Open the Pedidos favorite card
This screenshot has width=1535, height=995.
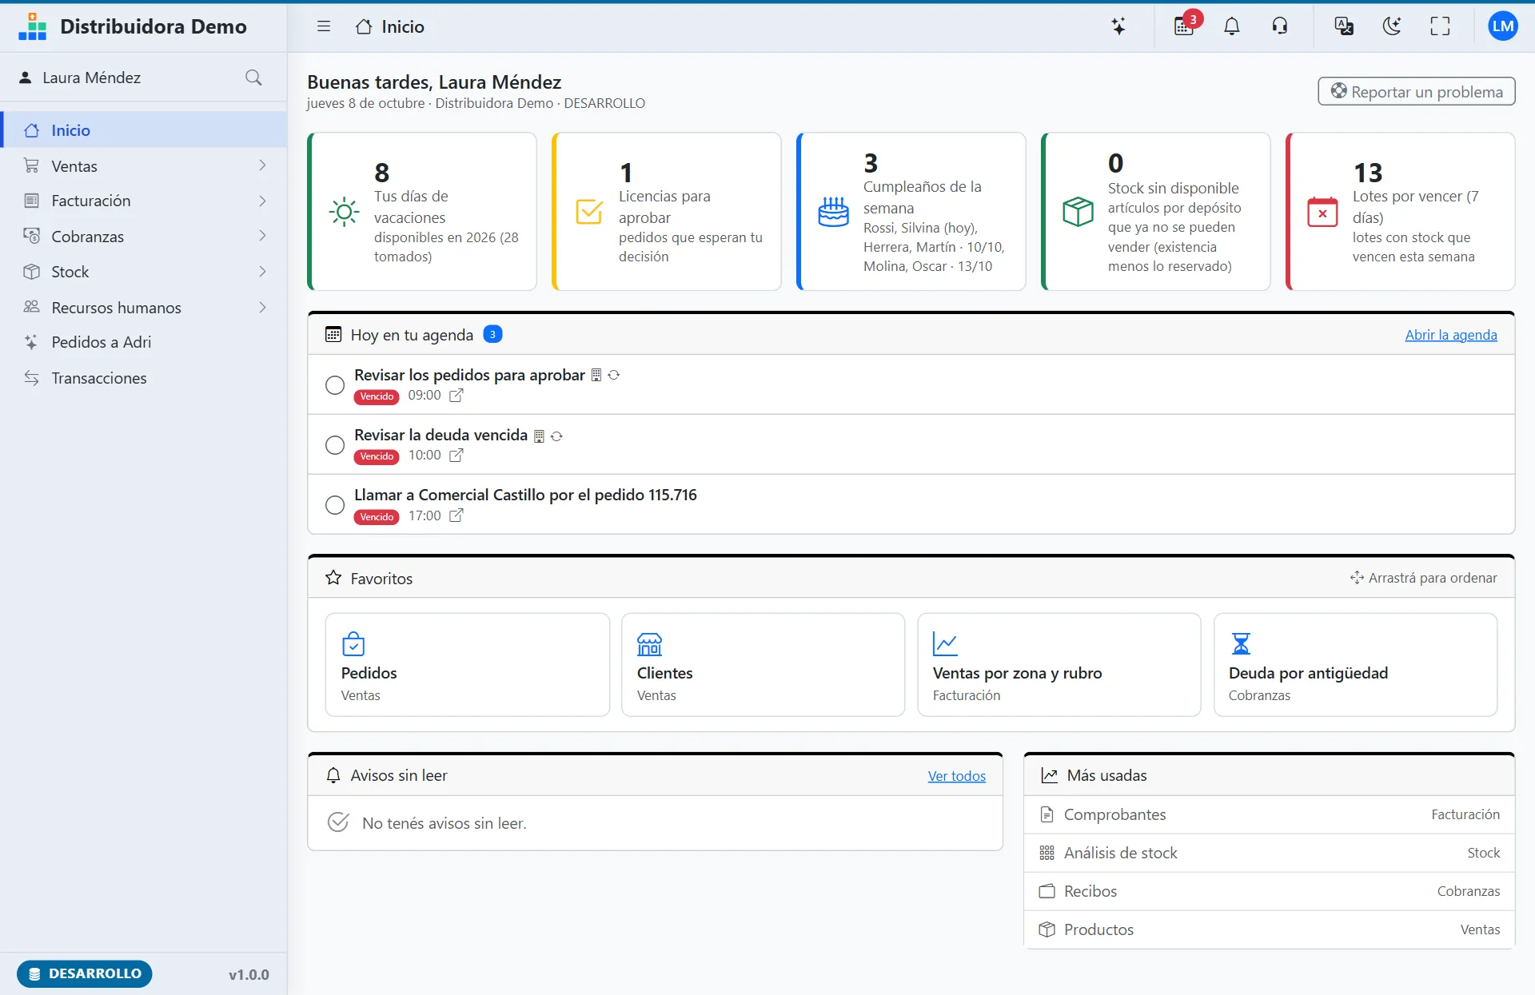[467, 664]
